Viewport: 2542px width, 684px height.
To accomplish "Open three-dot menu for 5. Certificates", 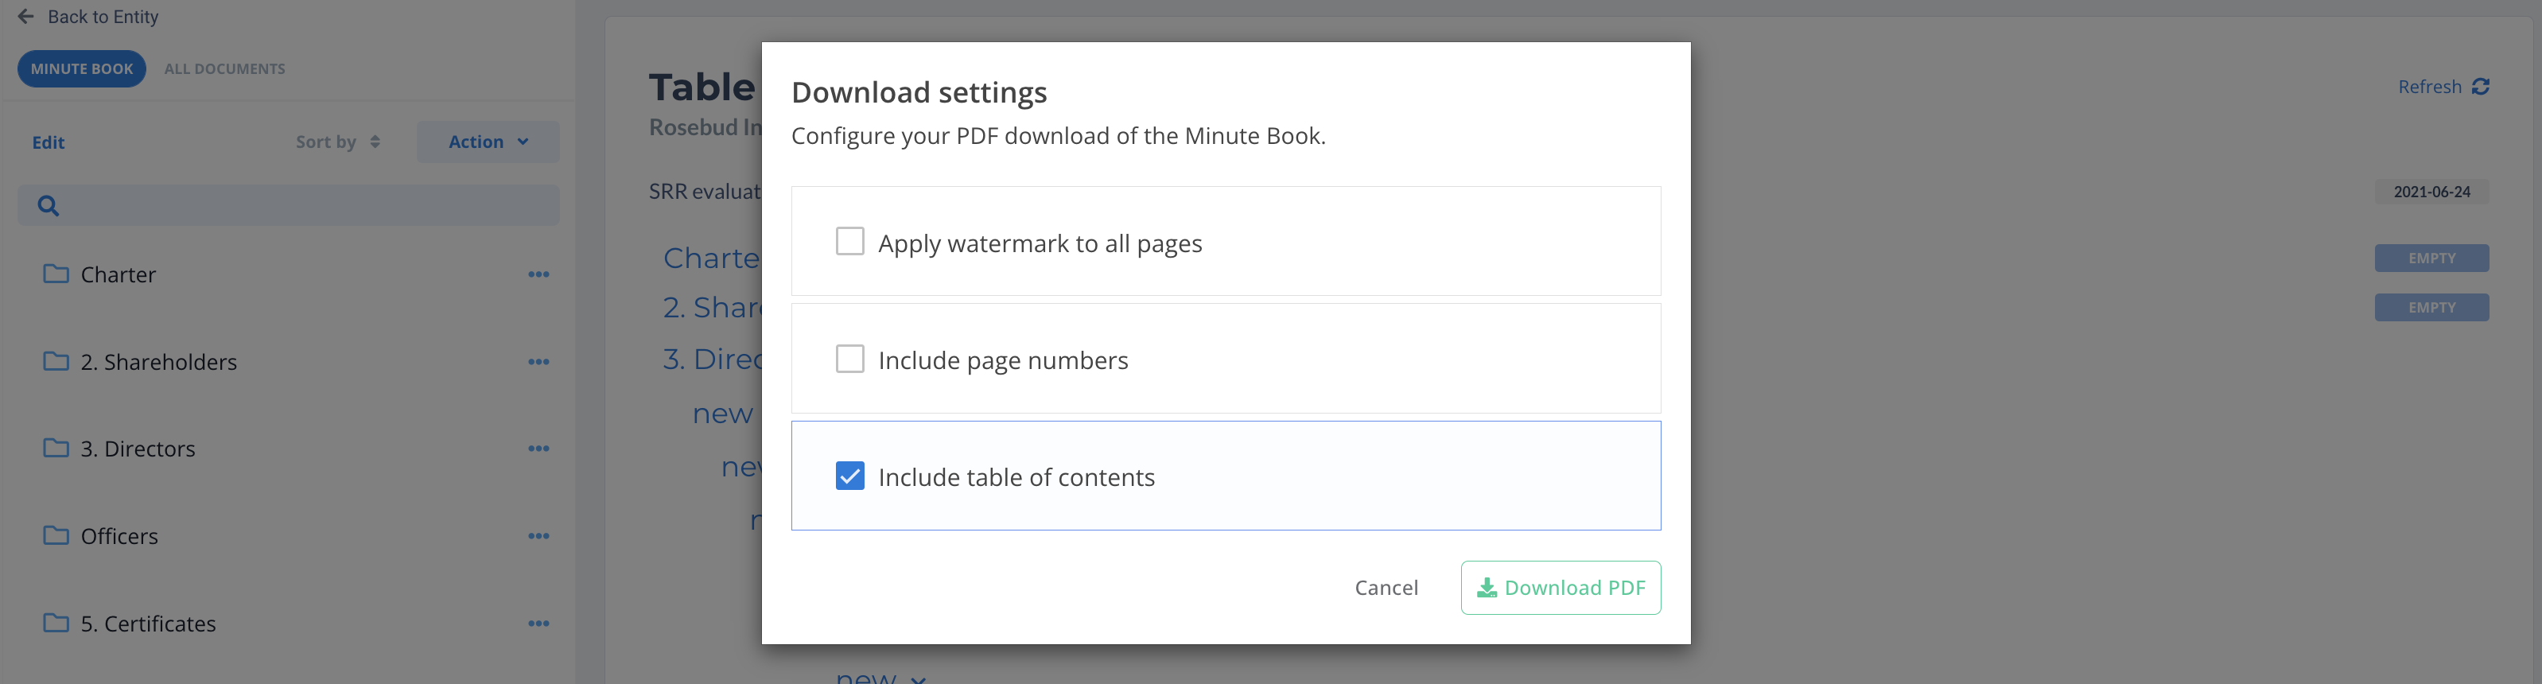I will coord(538,624).
